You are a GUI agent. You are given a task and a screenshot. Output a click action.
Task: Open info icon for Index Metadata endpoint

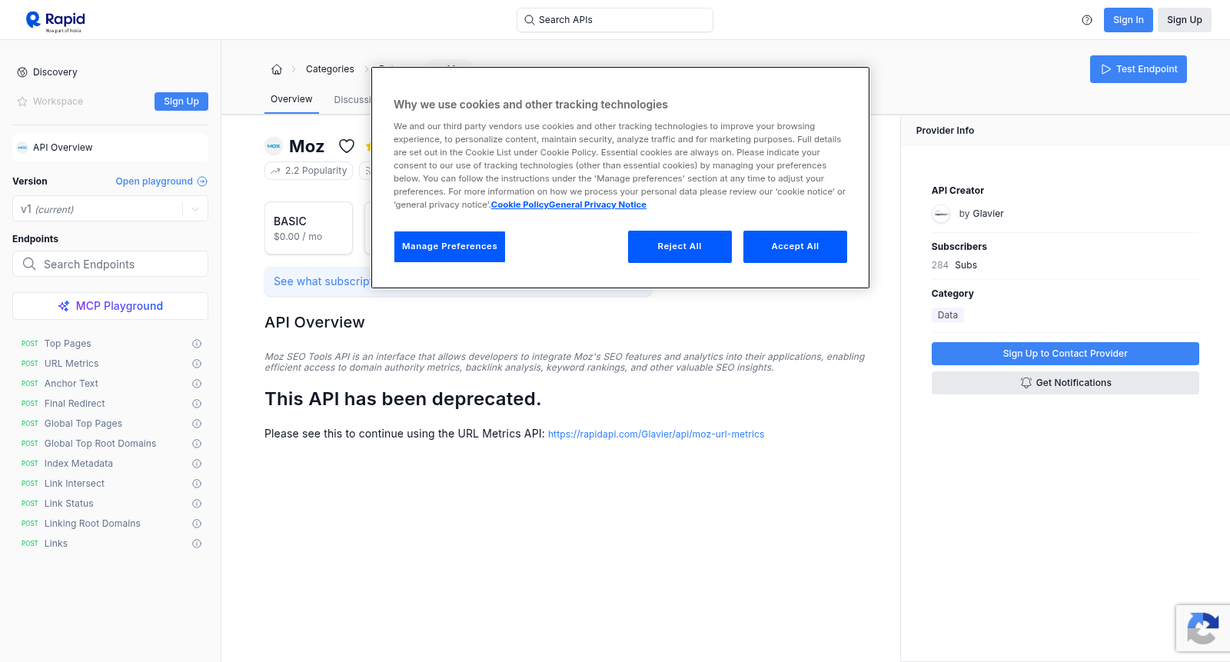coord(197,464)
